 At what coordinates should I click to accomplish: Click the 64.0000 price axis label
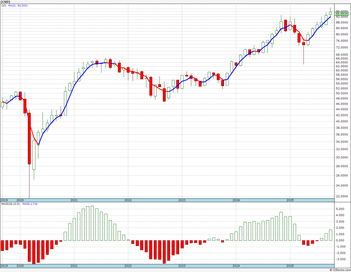pos(342,62)
